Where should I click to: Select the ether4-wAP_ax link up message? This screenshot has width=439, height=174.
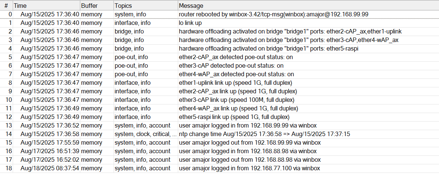(x=238, y=108)
